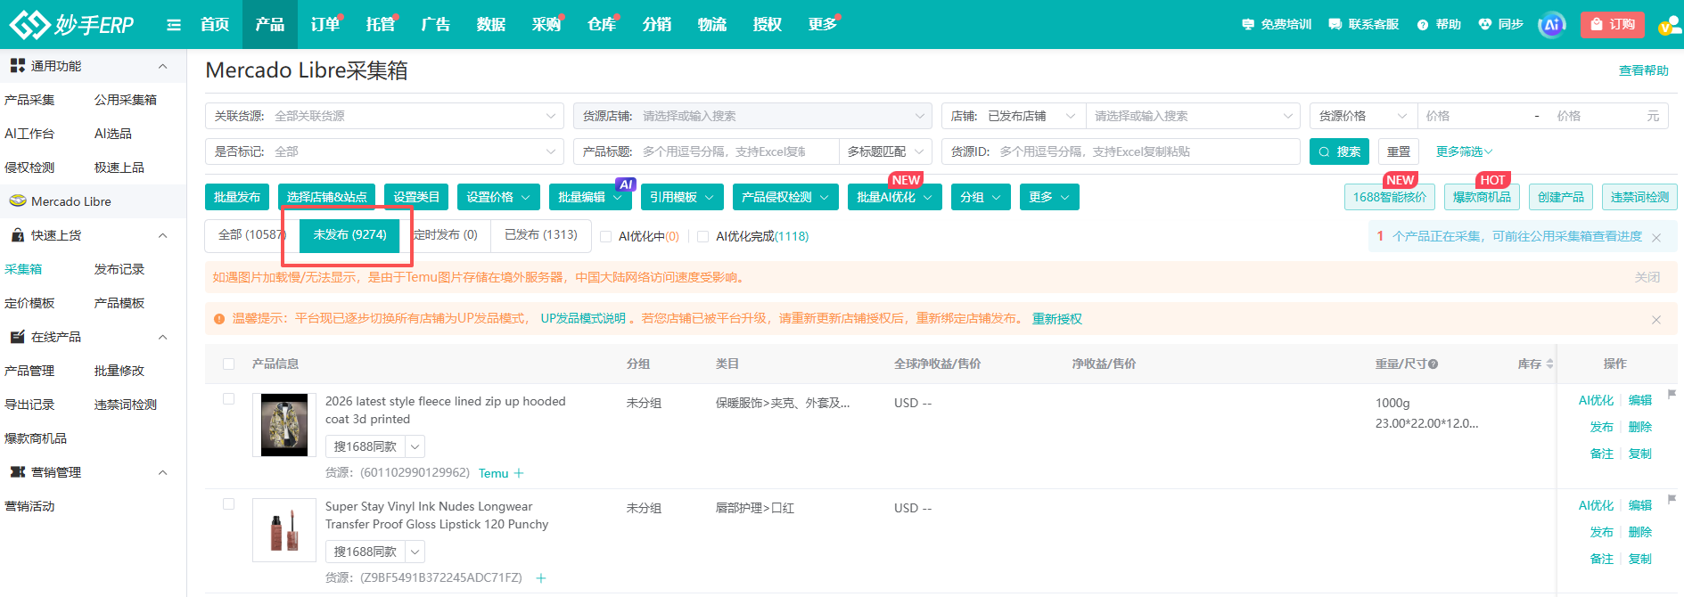Click the 货源ID input field
The image size is (1684, 597).
click(1121, 151)
